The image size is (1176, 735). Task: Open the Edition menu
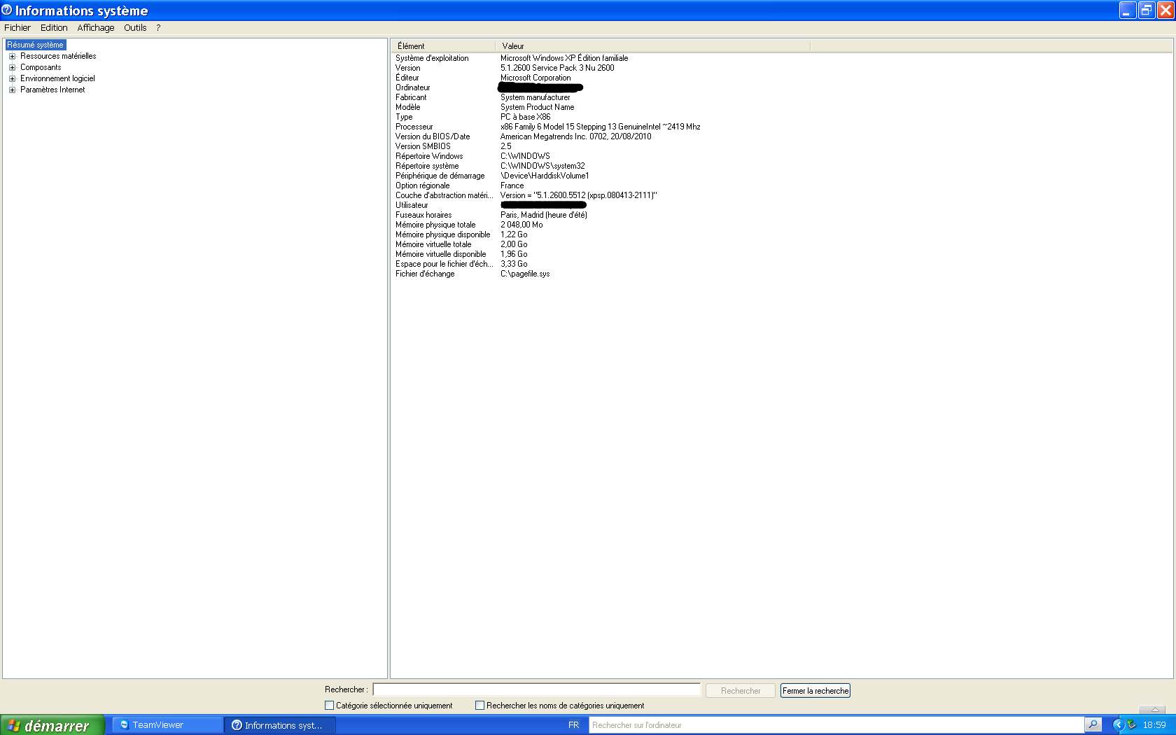point(54,28)
